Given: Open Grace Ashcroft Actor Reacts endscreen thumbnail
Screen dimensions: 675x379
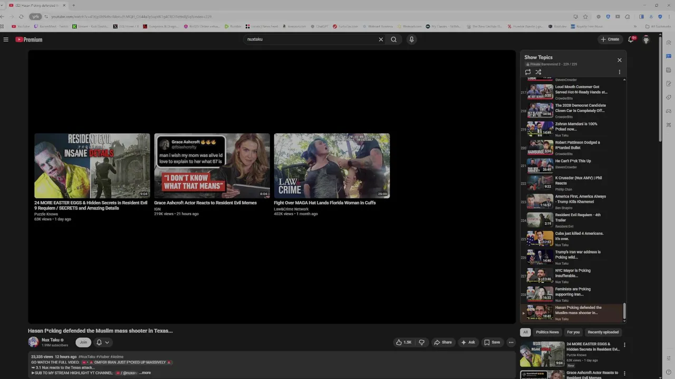Looking at the screenshot, I should coord(212,166).
